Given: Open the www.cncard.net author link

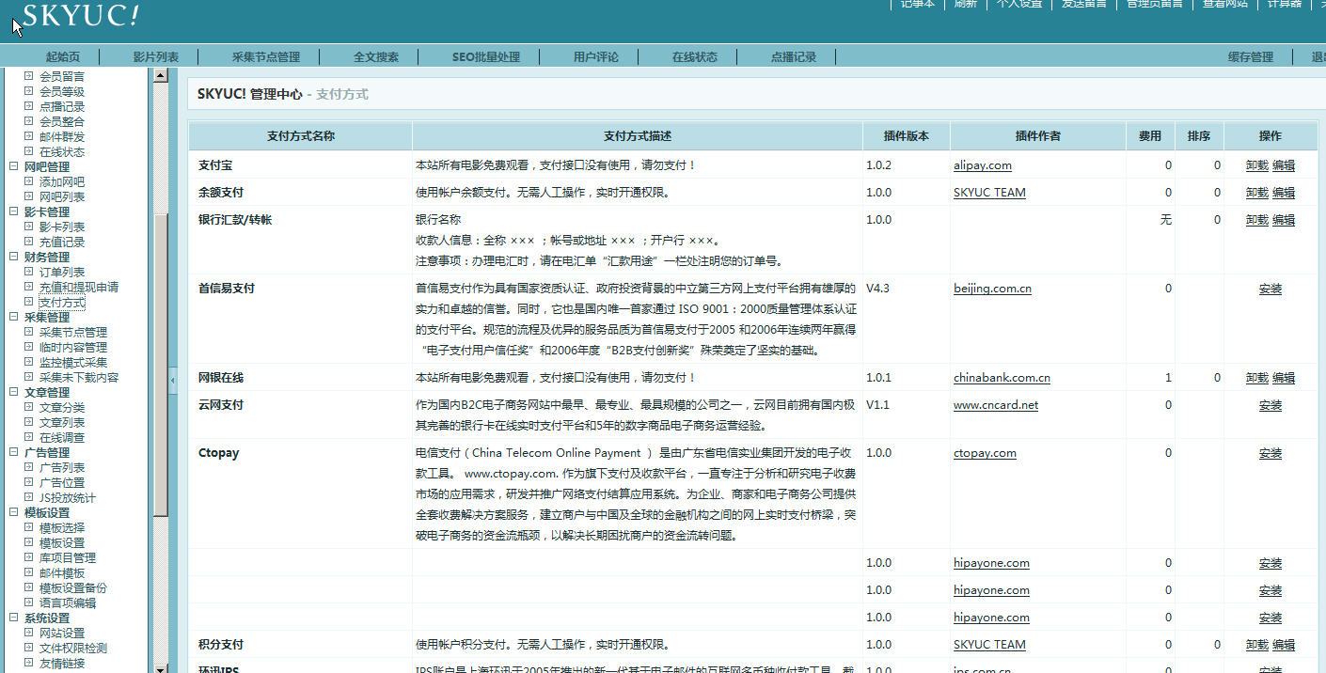Looking at the screenshot, I should pos(996,405).
